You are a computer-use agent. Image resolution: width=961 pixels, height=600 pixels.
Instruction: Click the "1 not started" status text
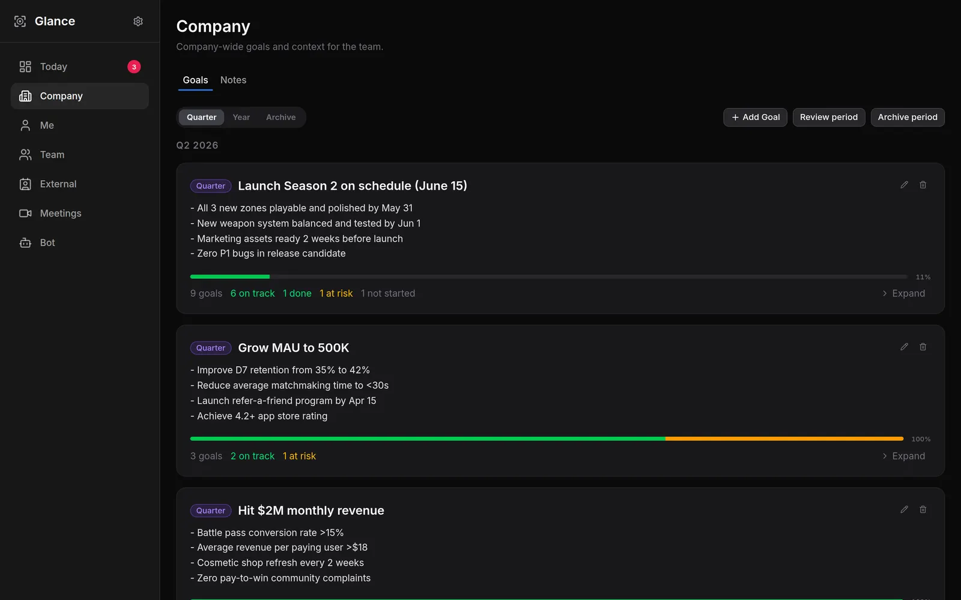(x=388, y=293)
